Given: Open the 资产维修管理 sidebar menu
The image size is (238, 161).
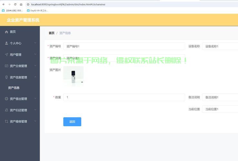Looking at the screenshot, I should (x=20, y=121).
